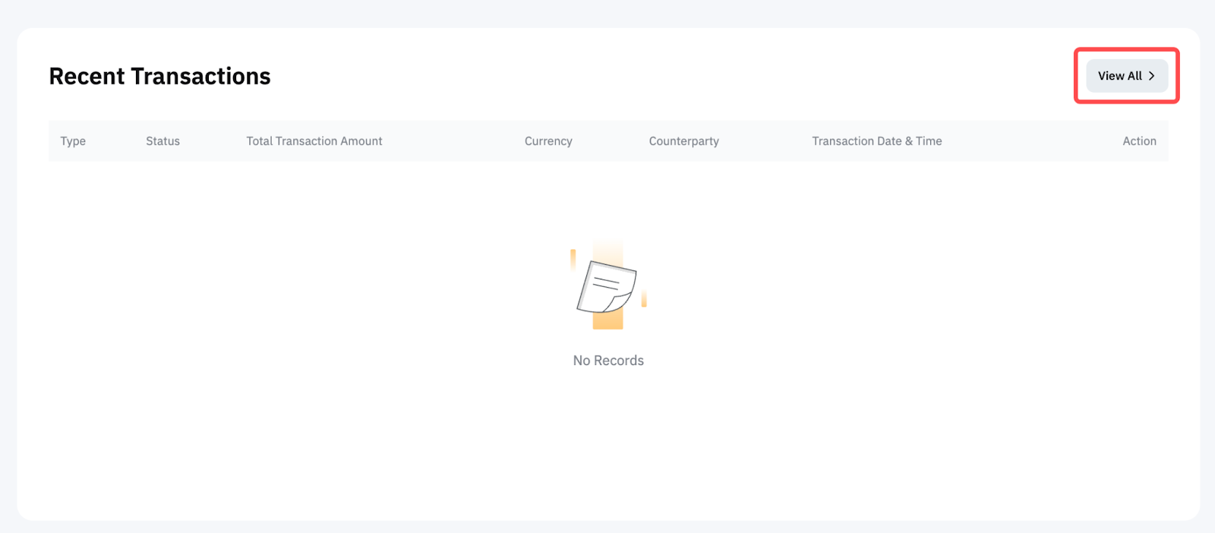The width and height of the screenshot is (1215, 533).
Task: Click the Counterparty column header
Action: click(x=683, y=141)
